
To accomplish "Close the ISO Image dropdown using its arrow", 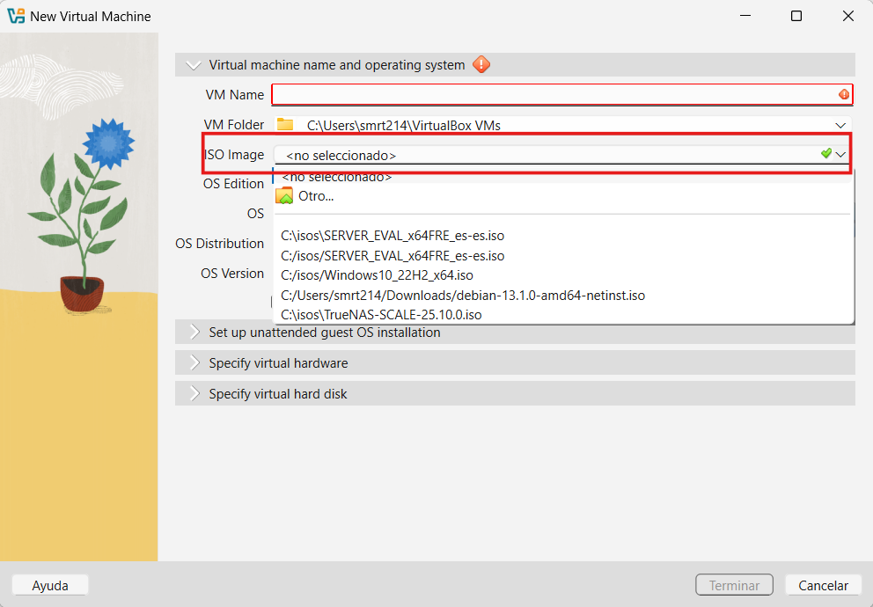I will coord(841,154).
